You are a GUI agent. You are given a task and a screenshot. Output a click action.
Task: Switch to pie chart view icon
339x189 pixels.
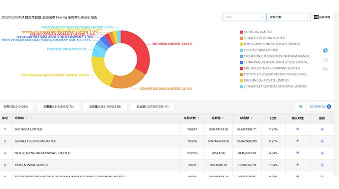[325, 50]
